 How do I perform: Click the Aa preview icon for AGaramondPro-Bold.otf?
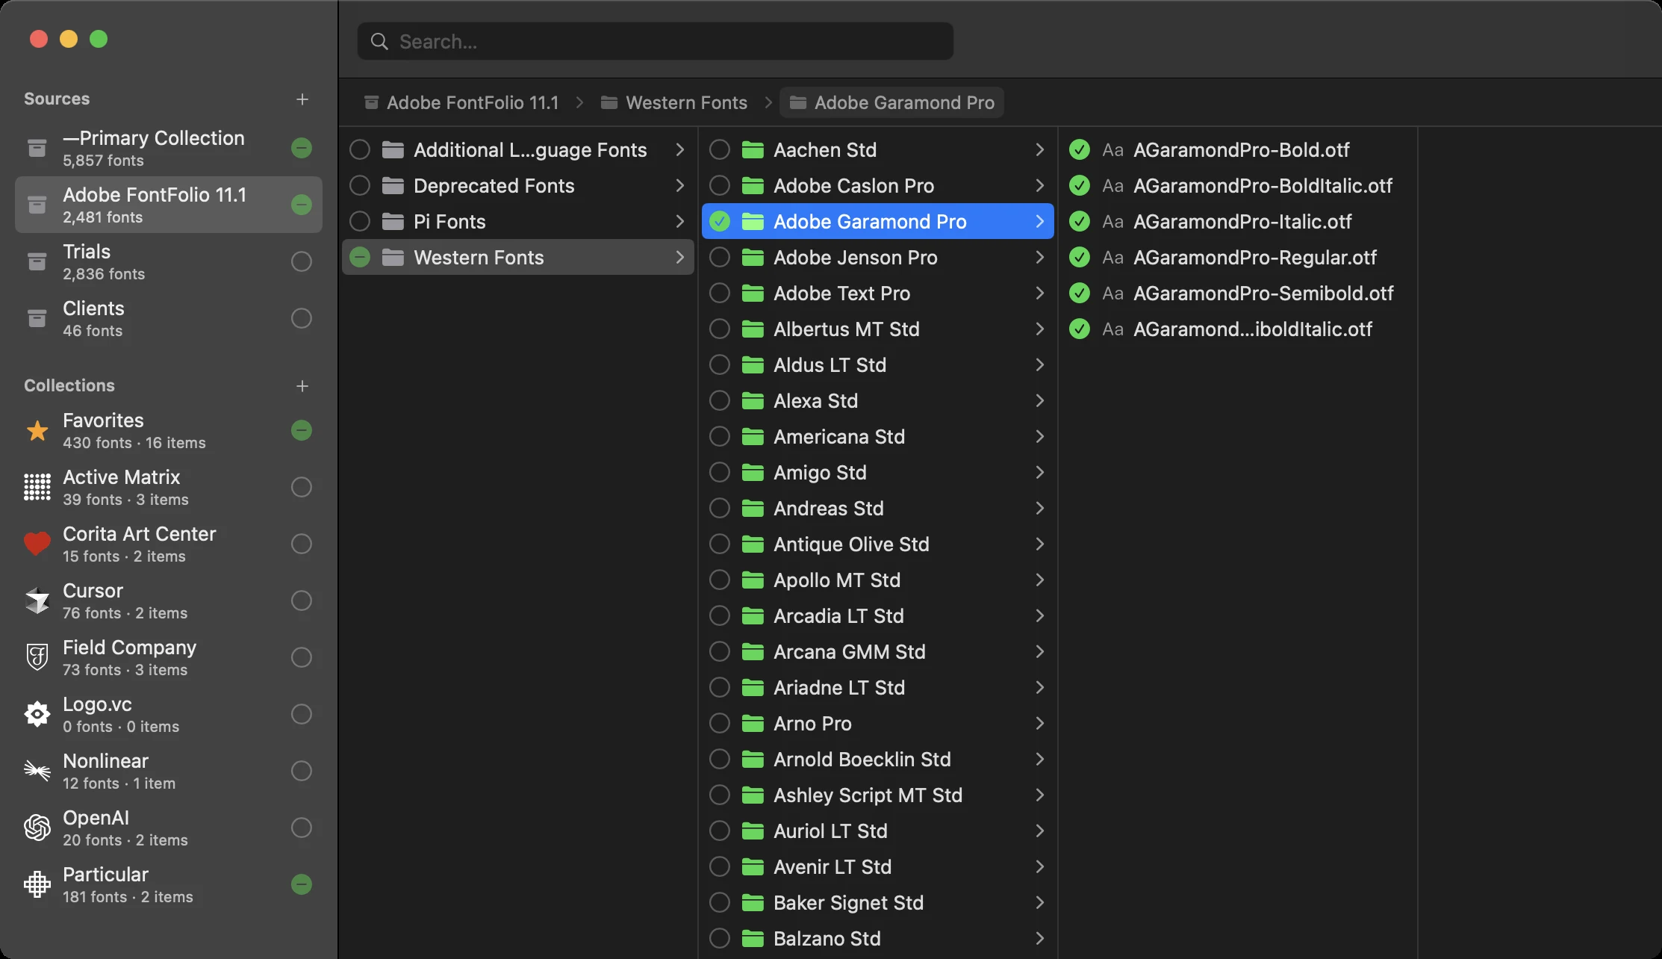coord(1112,150)
